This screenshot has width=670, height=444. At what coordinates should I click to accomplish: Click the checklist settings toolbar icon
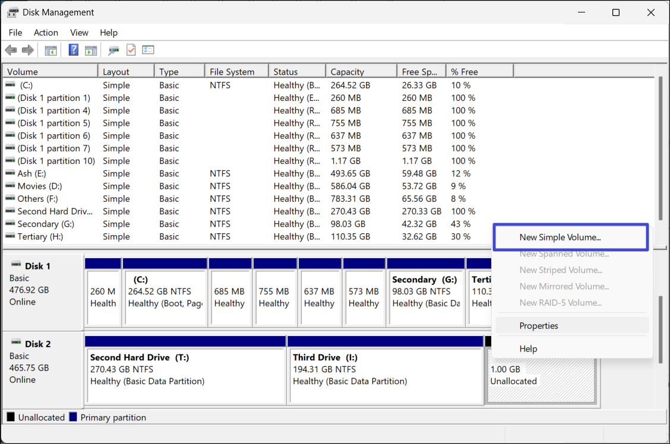pos(148,50)
